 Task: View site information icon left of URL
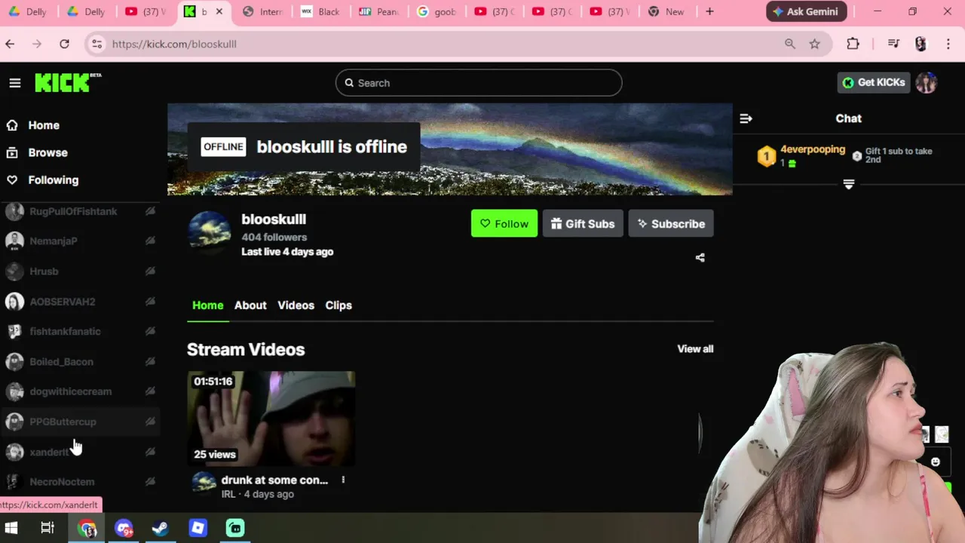tap(96, 44)
